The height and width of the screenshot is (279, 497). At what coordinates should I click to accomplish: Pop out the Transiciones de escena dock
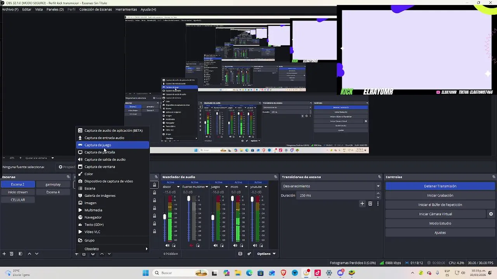tap(379, 177)
